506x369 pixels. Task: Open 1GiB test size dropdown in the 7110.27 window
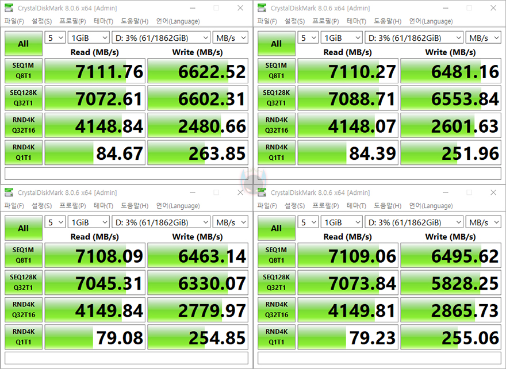tap(342, 37)
